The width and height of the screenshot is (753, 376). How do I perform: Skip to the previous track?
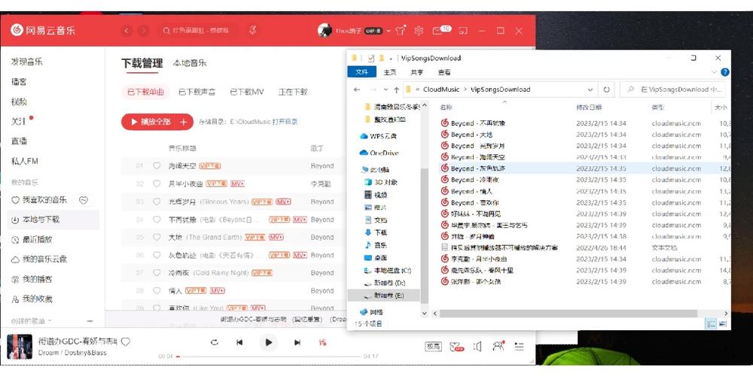[x=239, y=342]
